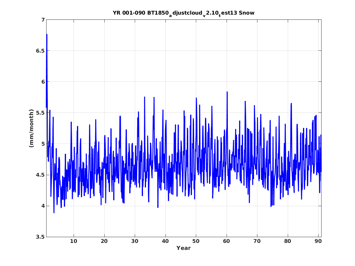This screenshot has width=355, height=266.
Task: Click the x-axis tick label '40'
Action: click(x=165, y=241)
